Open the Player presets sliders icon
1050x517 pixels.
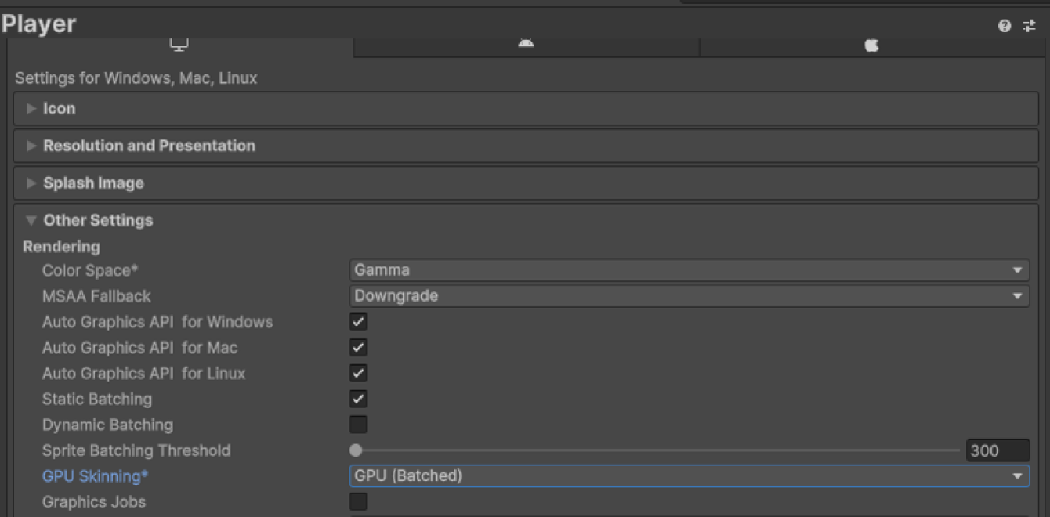click(1029, 26)
